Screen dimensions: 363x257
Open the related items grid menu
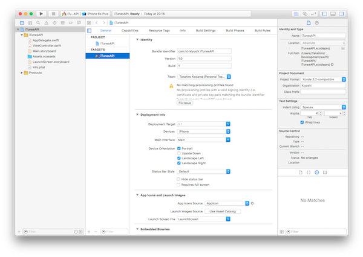click(x=89, y=23)
